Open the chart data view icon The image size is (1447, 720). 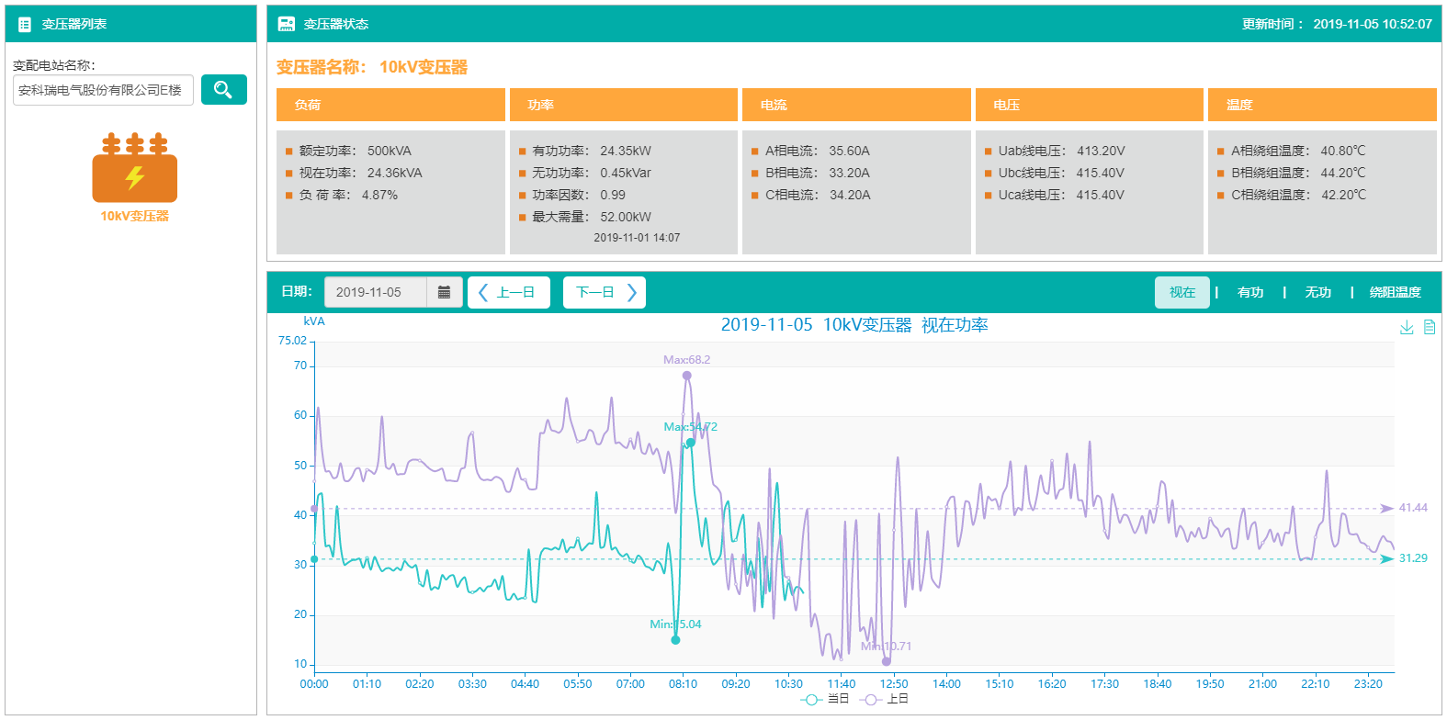pyautogui.click(x=1430, y=327)
